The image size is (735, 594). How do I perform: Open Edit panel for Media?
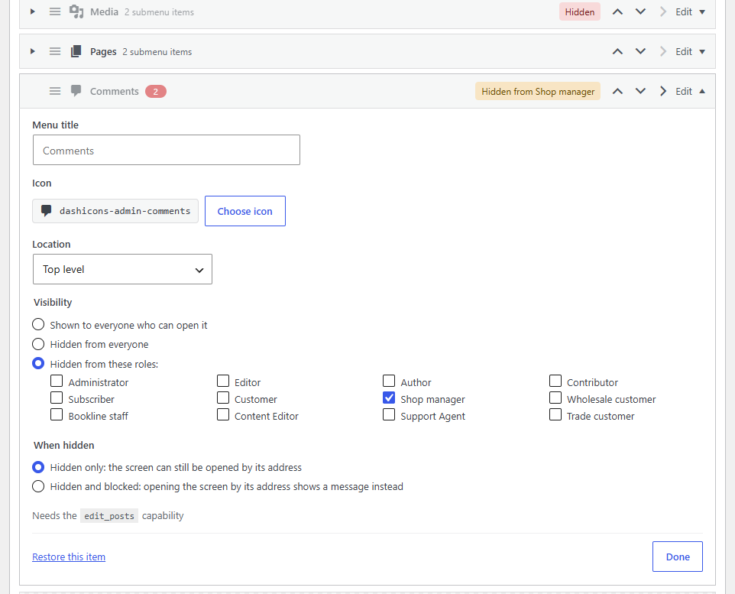(690, 12)
